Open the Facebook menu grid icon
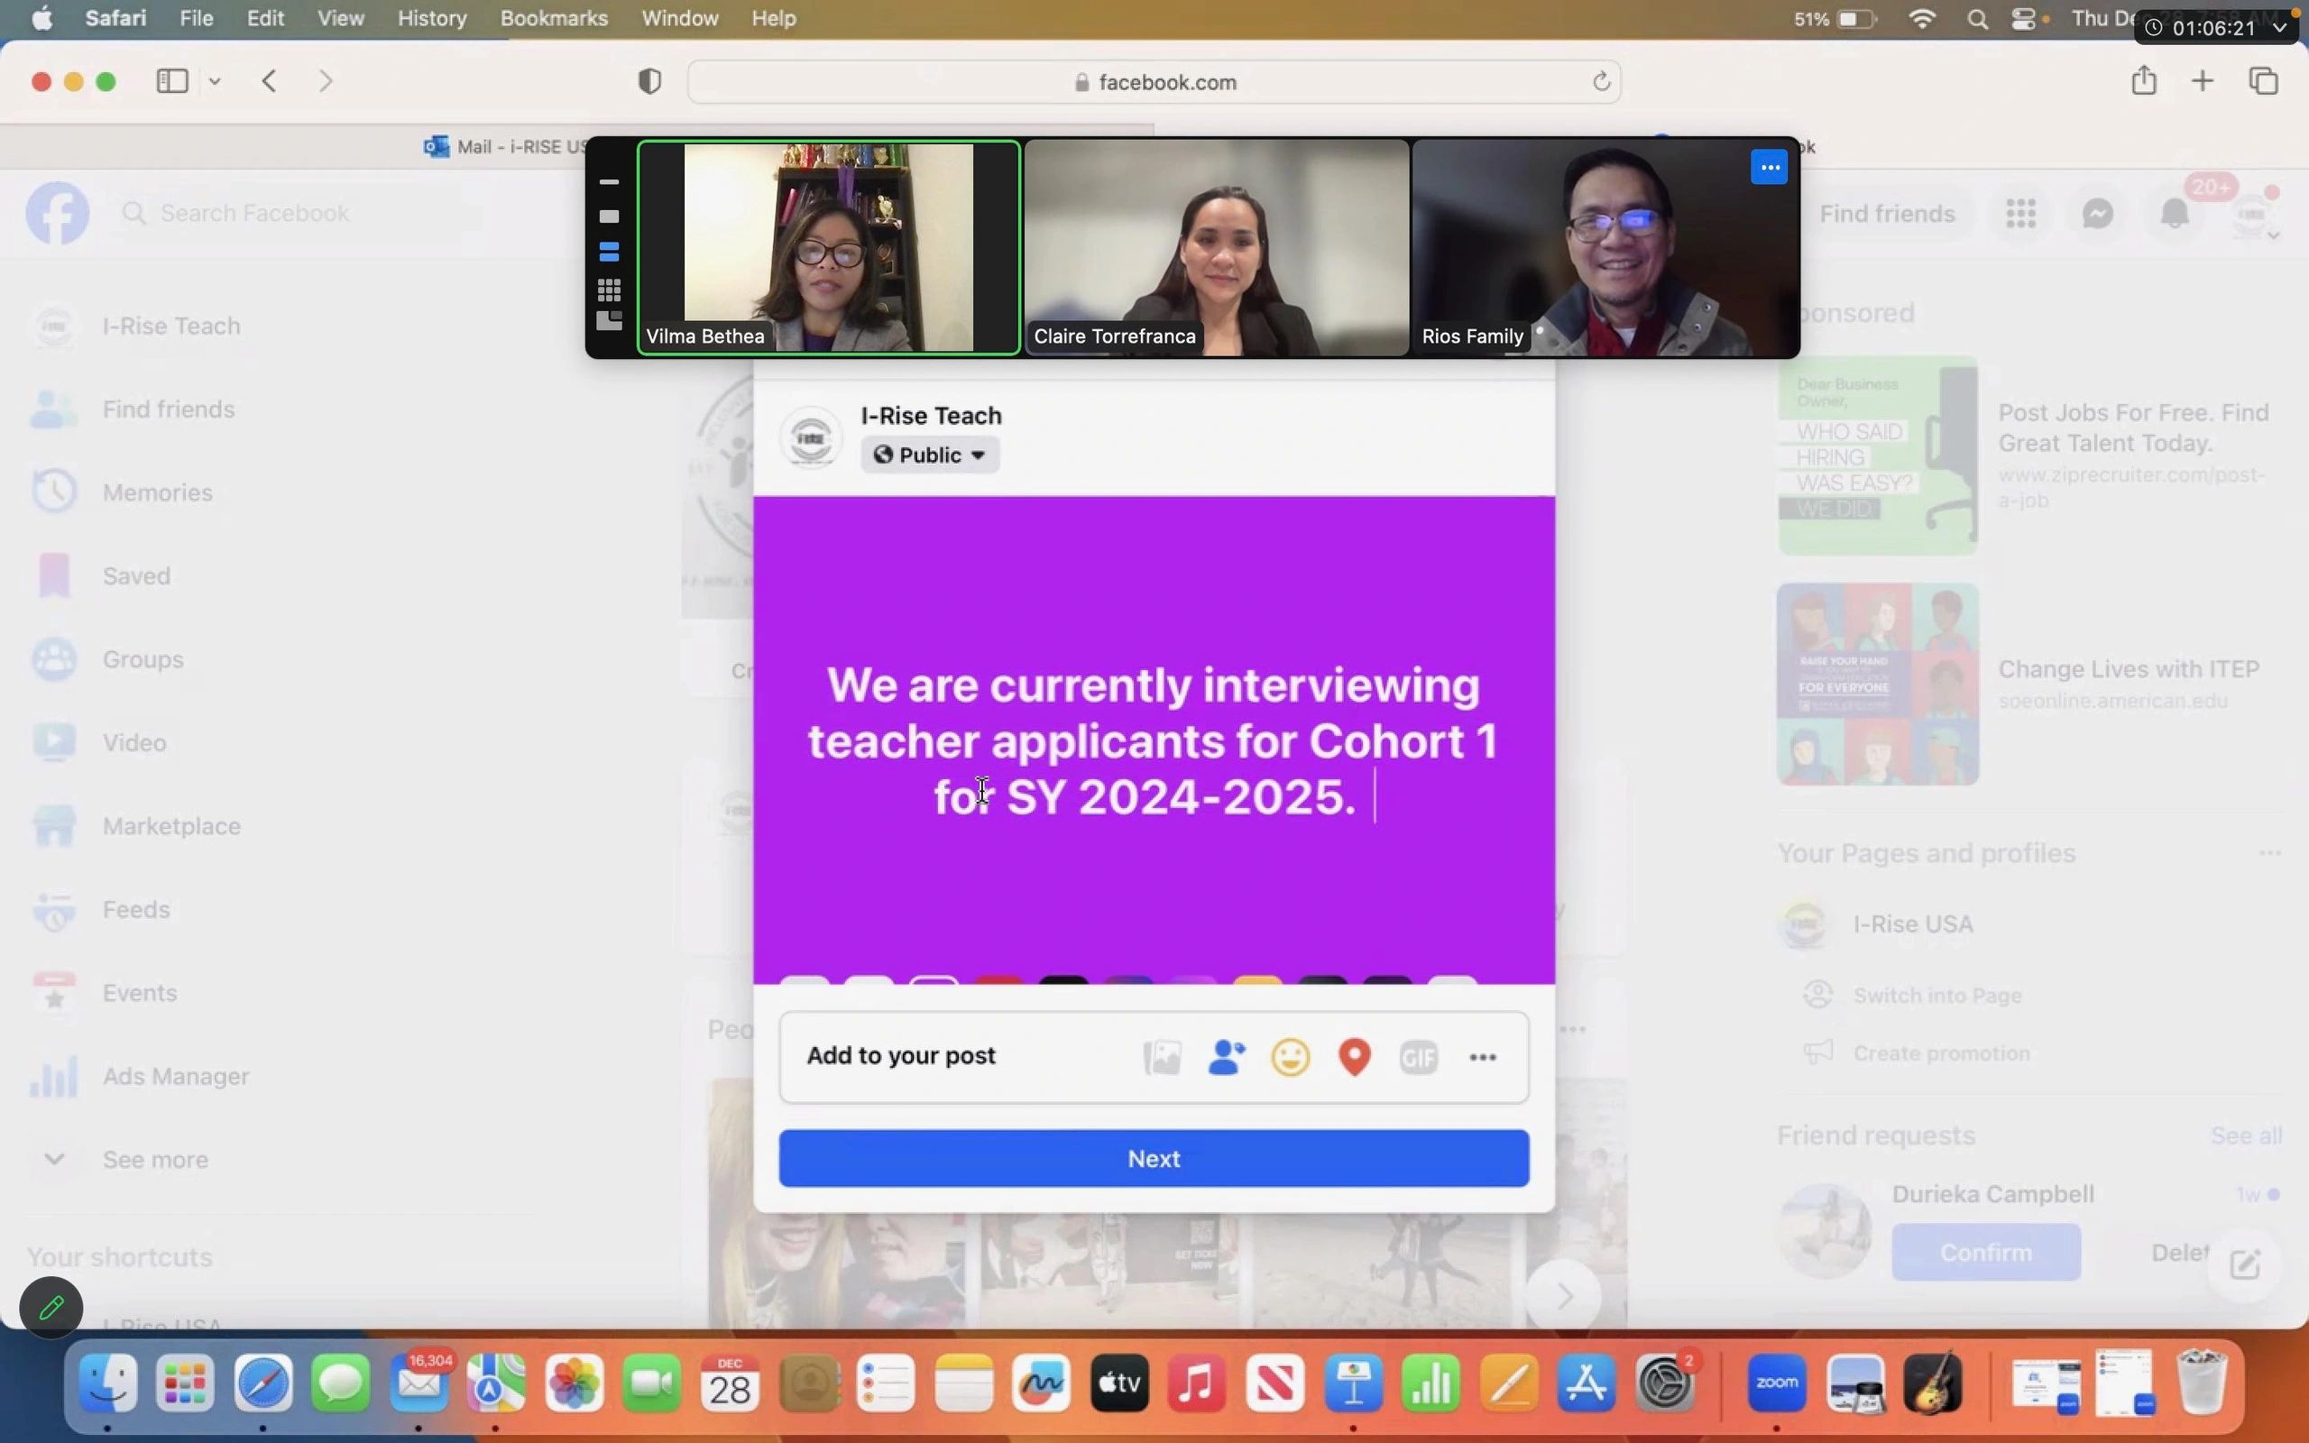 coord(2021,213)
